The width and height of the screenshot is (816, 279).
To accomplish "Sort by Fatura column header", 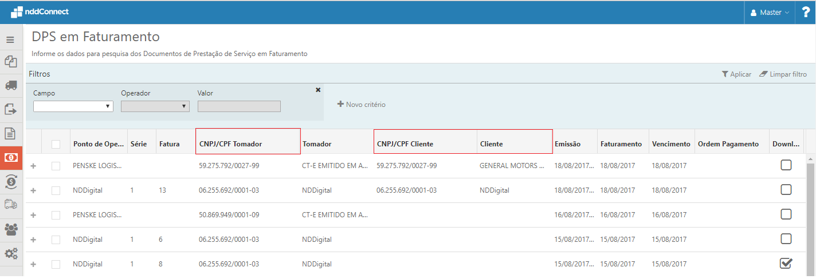I will pyautogui.click(x=169, y=144).
